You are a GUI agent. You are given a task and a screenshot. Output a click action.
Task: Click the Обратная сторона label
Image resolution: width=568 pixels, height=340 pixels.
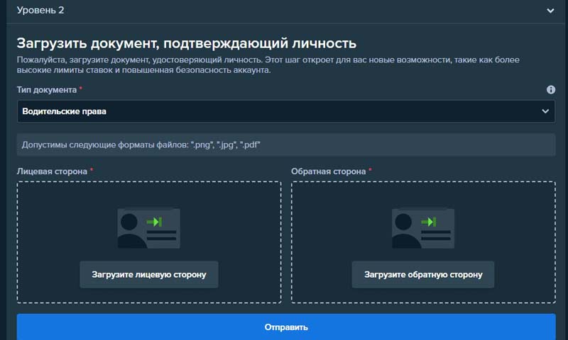click(329, 171)
